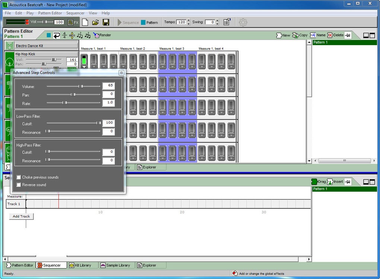Open settings with the gear icon

[243, 22]
